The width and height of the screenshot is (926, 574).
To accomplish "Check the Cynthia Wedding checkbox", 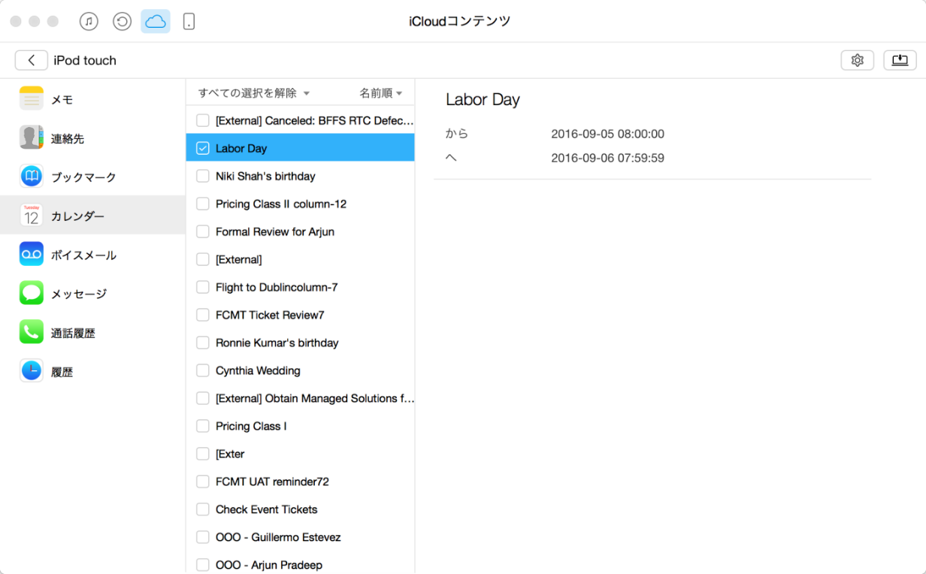I will click(203, 370).
